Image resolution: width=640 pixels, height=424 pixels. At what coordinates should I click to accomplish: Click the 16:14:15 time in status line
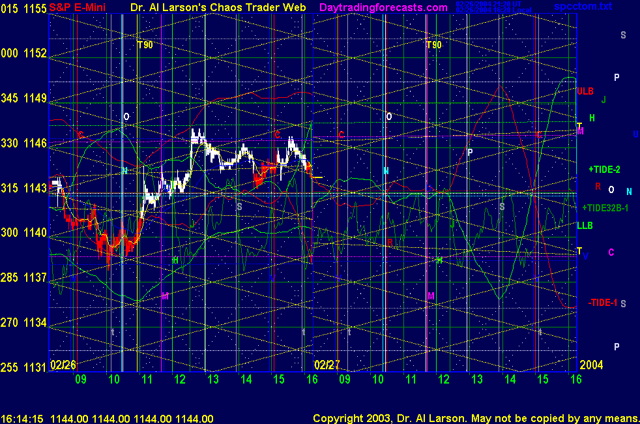(22, 419)
